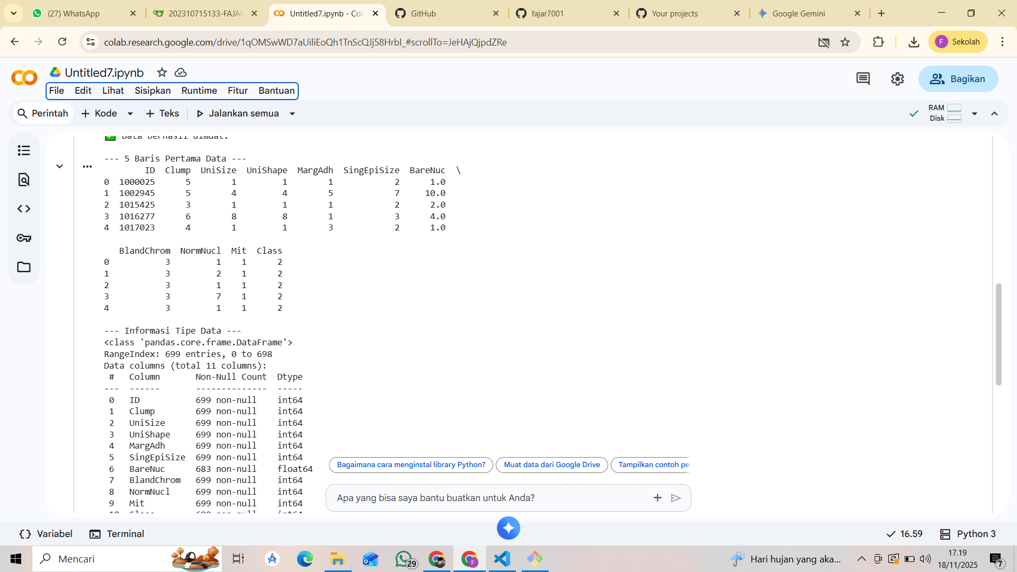Collapse the output cell with the chevron
Image resolution: width=1017 pixels, height=572 pixels.
(x=60, y=166)
